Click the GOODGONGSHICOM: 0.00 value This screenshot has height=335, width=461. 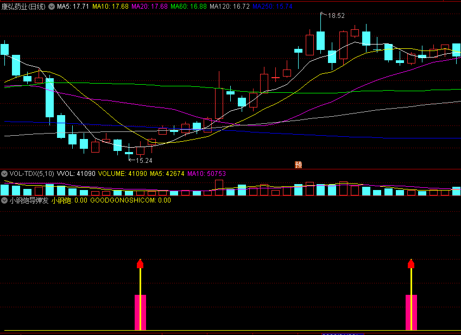pyautogui.click(x=130, y=200)
